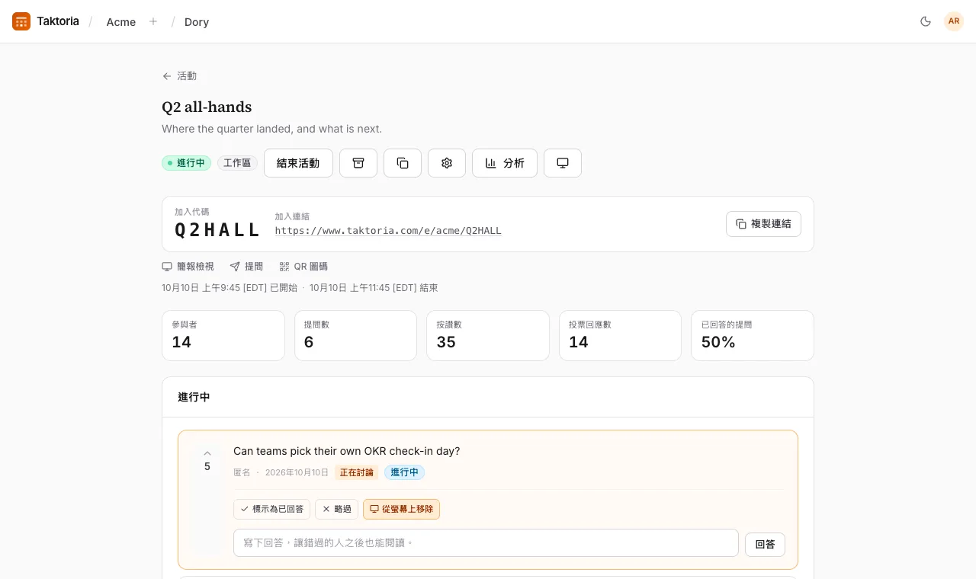Click the 正在討論 tag on question
The image size is (976, 579).
tap(356, 472)
